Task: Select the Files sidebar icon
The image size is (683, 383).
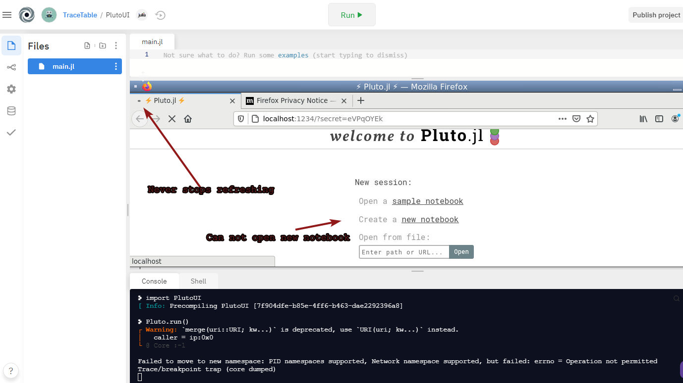Action: coord(11,46)
